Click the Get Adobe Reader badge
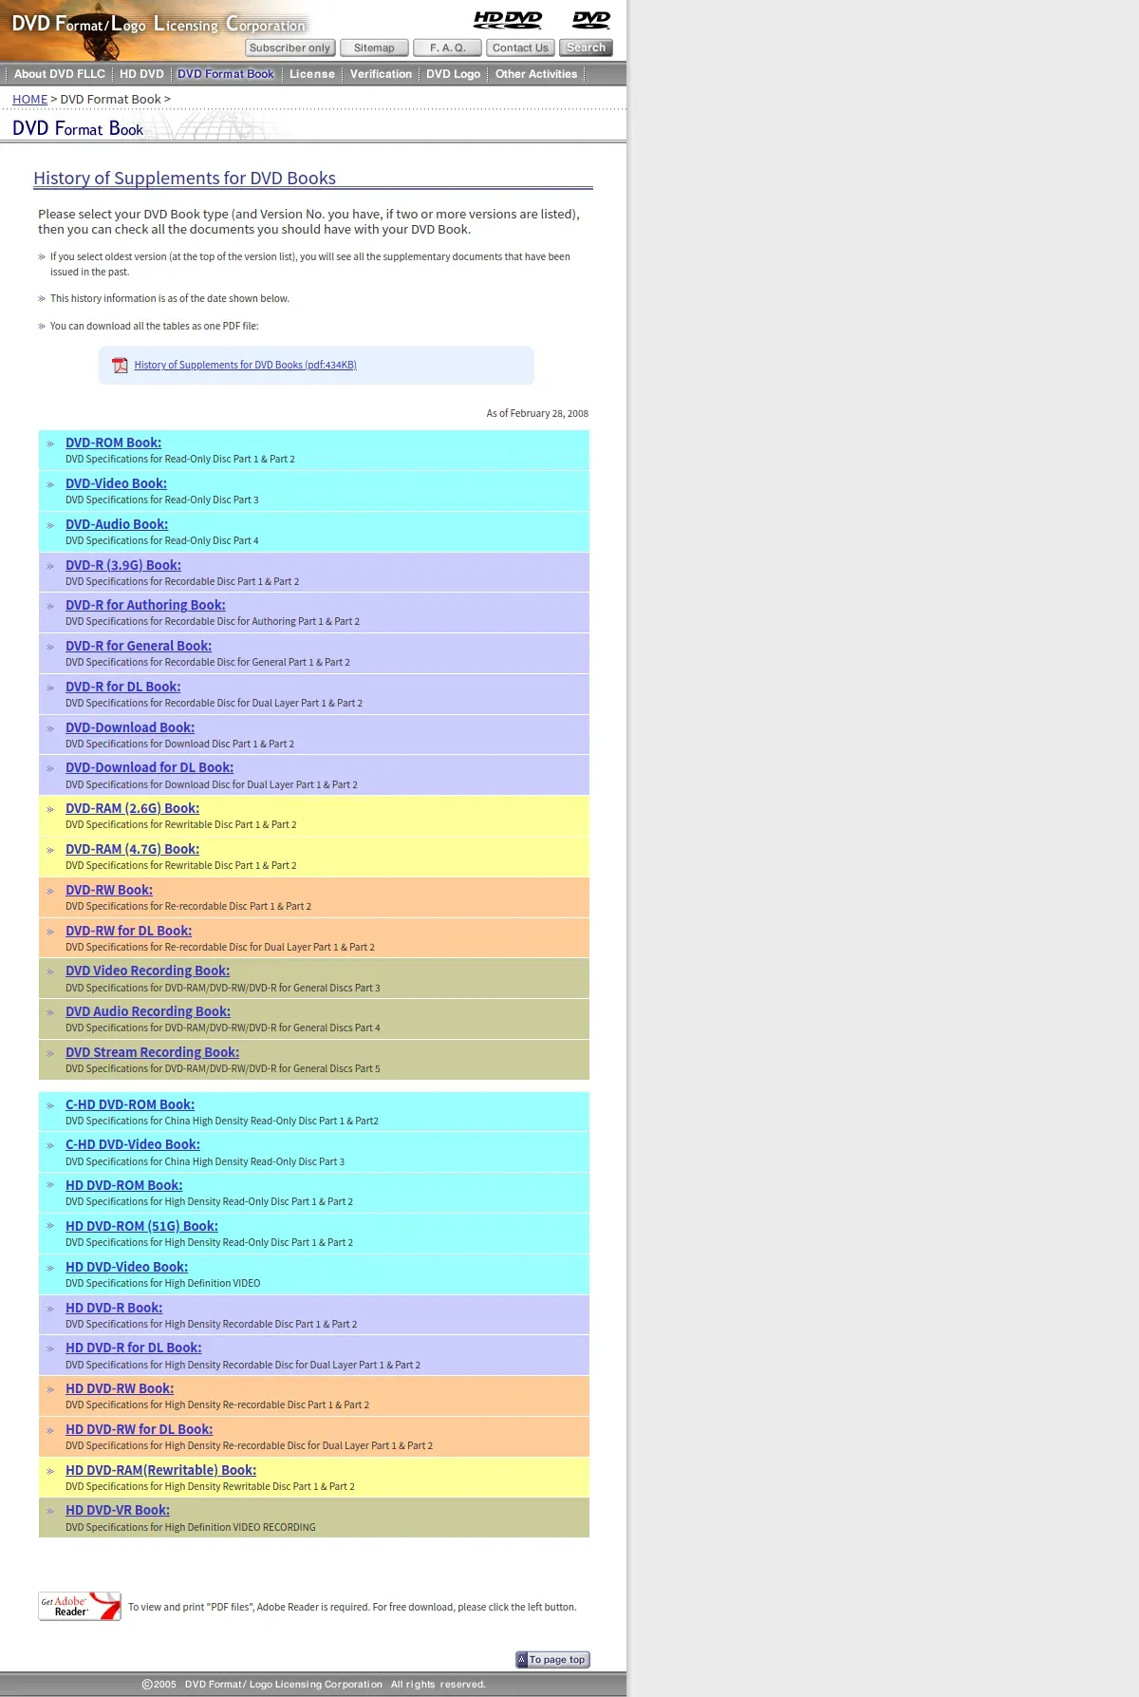1139x1697 pixels. point(80,1606)
